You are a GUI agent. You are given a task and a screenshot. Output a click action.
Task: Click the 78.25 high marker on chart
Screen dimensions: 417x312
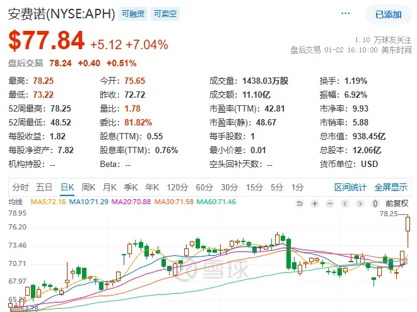tap(389, 214)
